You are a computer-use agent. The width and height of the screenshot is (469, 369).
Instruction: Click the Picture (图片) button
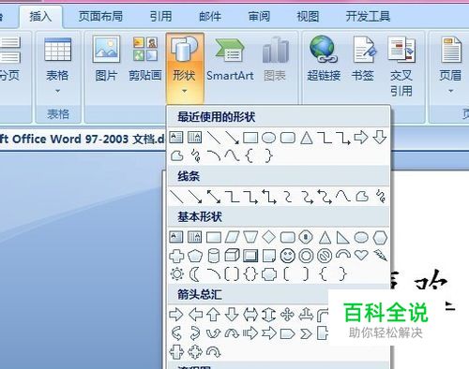point(106,59)
